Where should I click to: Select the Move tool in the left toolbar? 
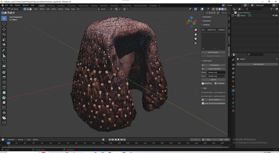4,29
